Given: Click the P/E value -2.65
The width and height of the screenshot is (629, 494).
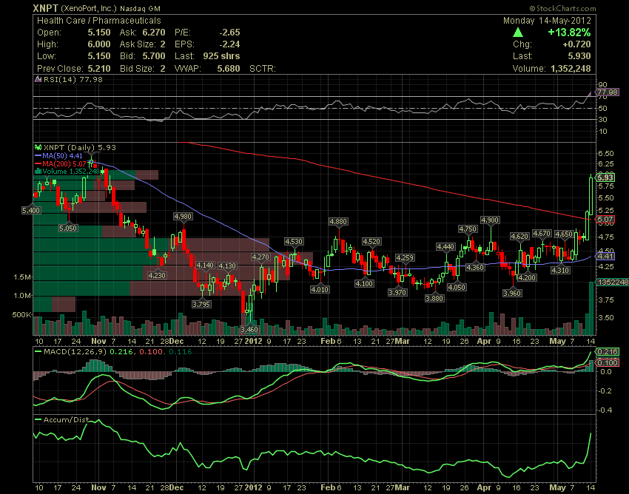Looking at the screenshot, I should [x=229, y=33].
